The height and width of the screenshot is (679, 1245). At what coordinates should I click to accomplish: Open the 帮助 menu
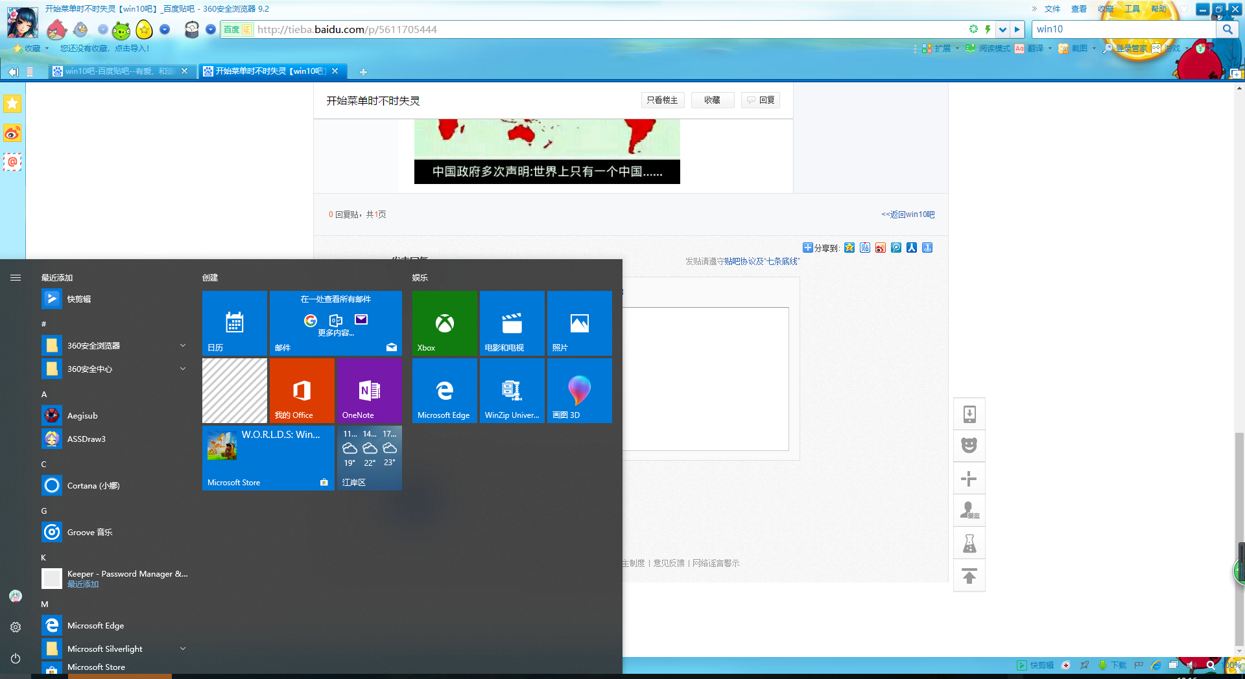click(x=1159, y=9)
